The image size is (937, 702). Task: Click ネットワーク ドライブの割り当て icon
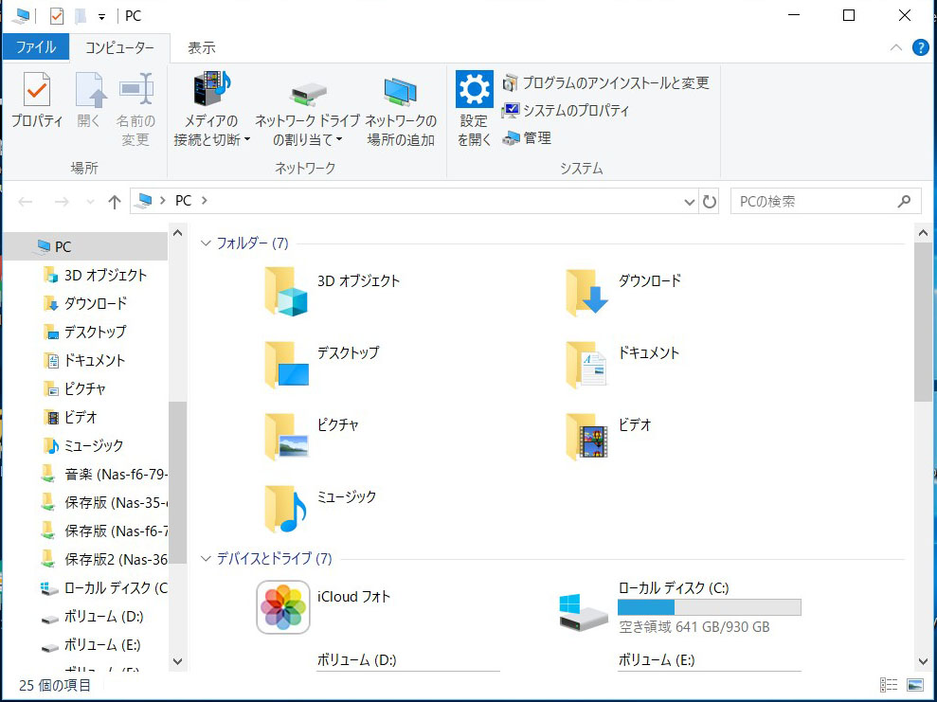tap(308, 94)
